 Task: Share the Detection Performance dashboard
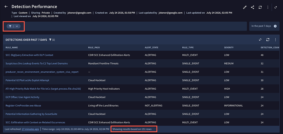pyautogui.click(x=253, y=7)
